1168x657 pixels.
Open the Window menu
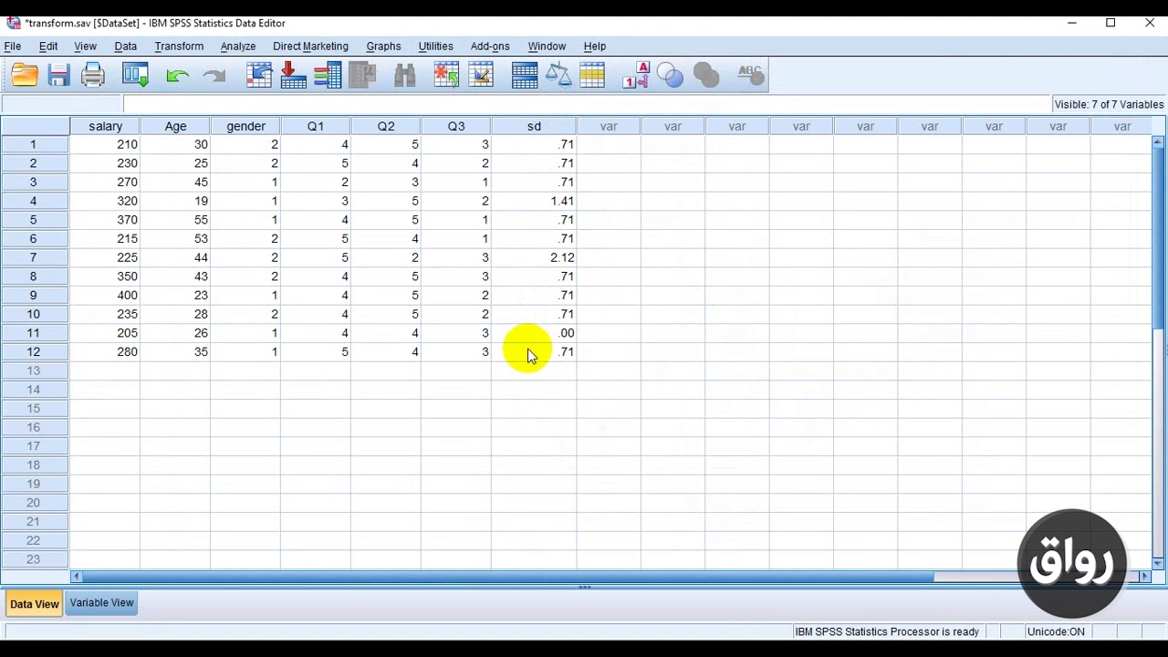pos(547,46)
